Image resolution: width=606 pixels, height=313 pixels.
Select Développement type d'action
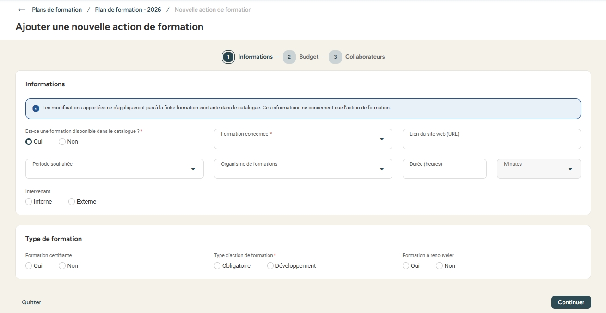[x=270, y=266]
